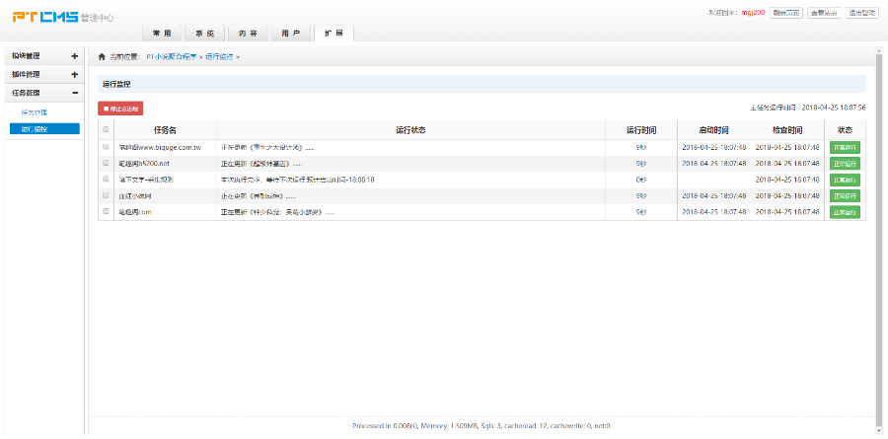Viewport: 888px width, 439px height.
Task: Click the green status button in first row
Action: [845, 147]
